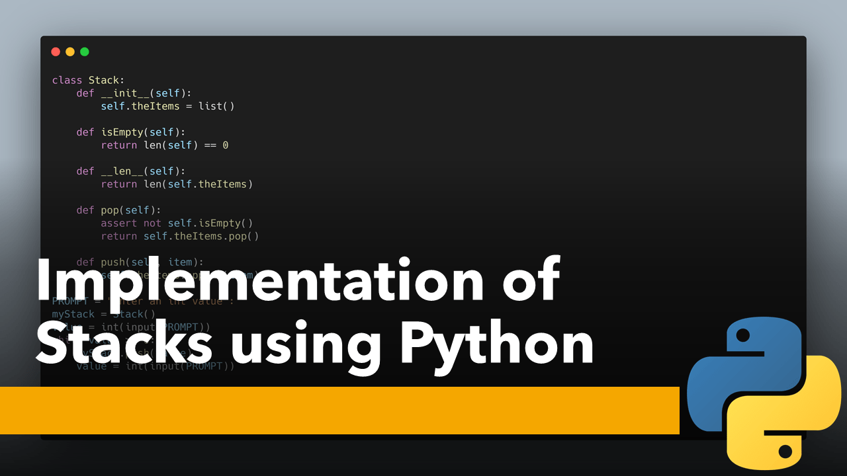Click the yellow minimize circle
The width and height of the screenshot is (847, 476).
70,51
